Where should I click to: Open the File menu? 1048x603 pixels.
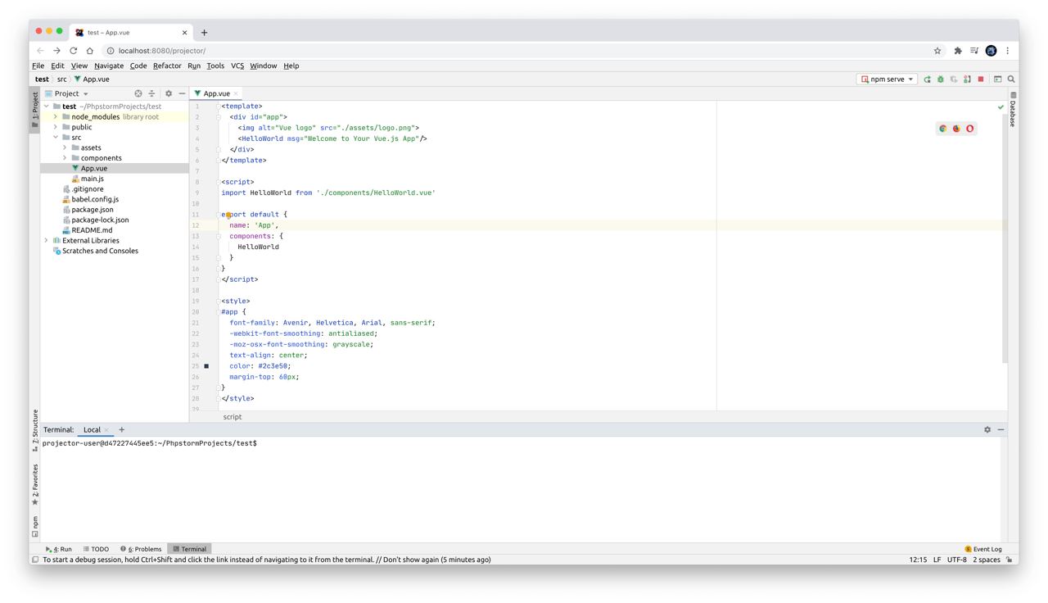tap(38, 66)
